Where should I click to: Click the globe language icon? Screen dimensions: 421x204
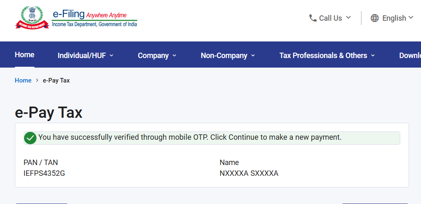tap(375, 18)
